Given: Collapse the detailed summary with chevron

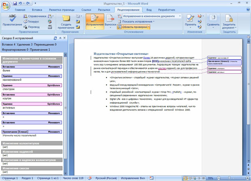Looking at the screenshot, I should pos(60,38).
